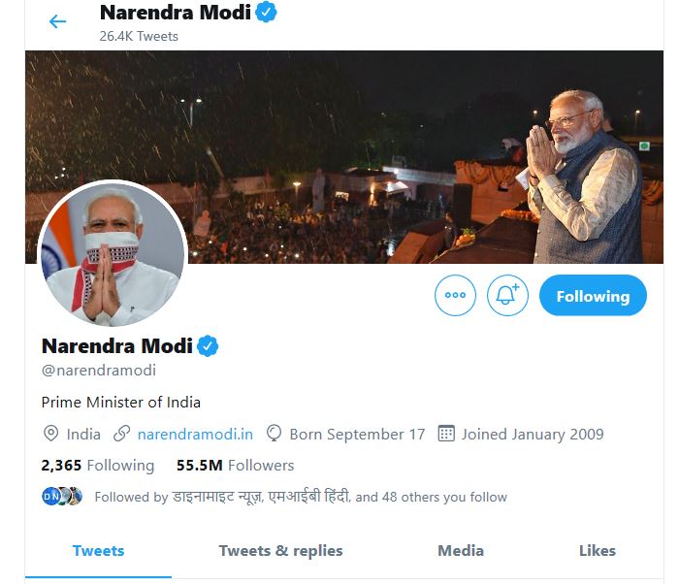The height and width of the screenshot is (584, 679).
Task: Click the mutual followers avatar icons
Action: [x=62, y=497]
